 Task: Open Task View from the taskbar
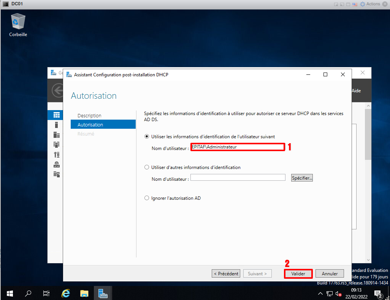pos(46,293)
